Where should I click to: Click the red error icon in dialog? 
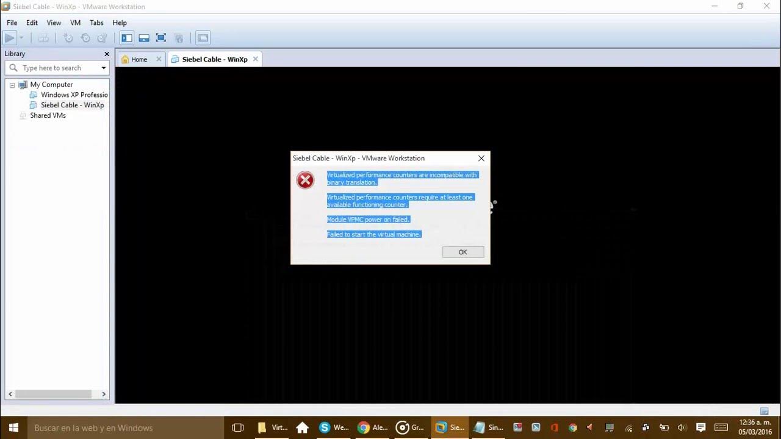305,180
